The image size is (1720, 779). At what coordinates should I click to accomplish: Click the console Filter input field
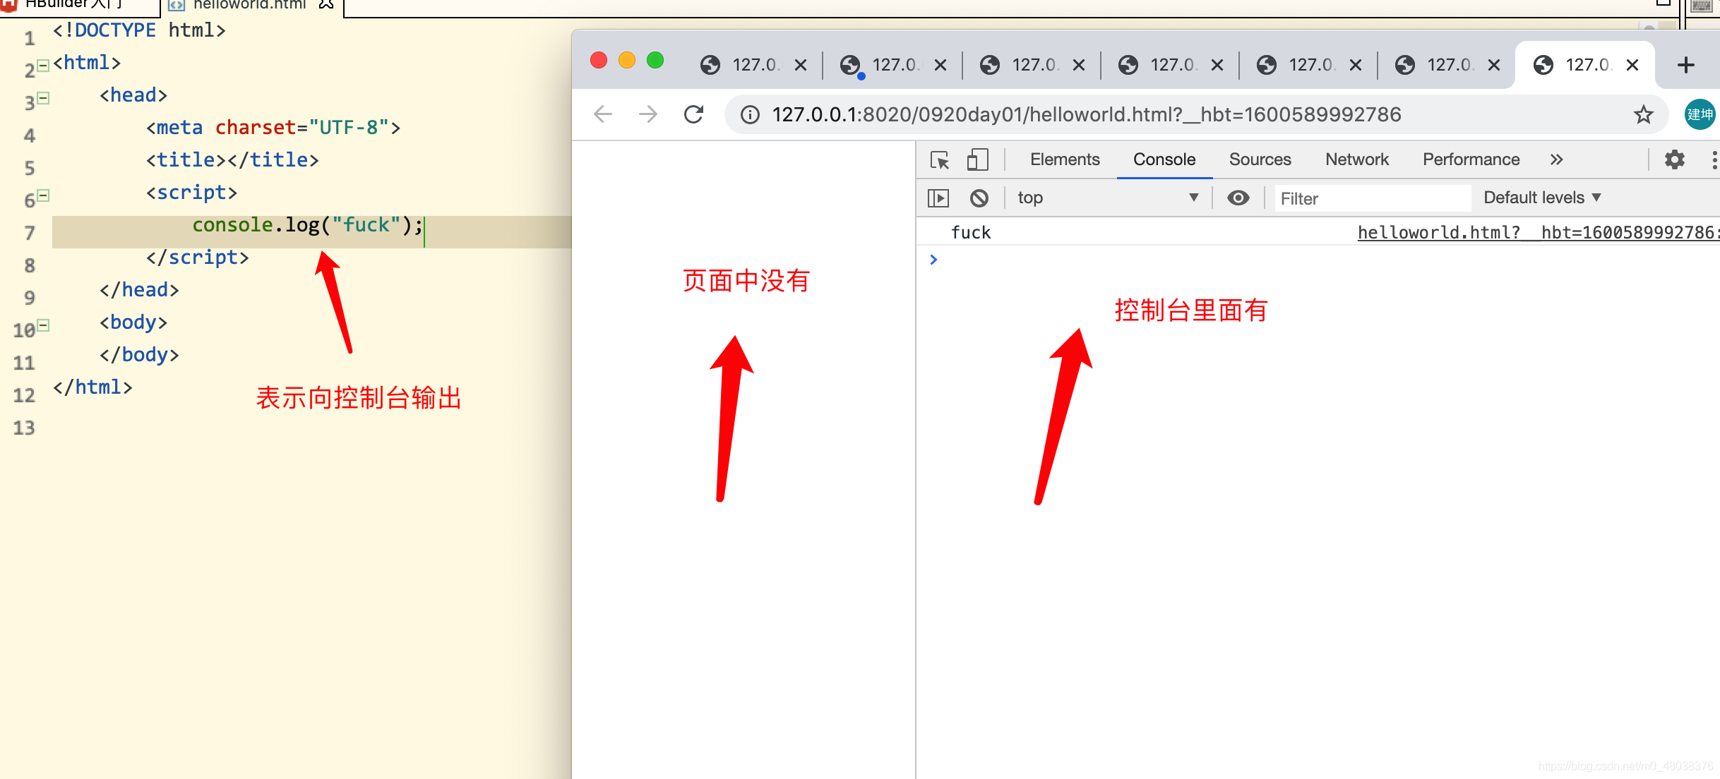(x=1373, y=198)
